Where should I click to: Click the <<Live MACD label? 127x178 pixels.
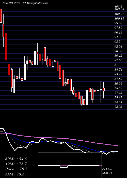point(107,171)
